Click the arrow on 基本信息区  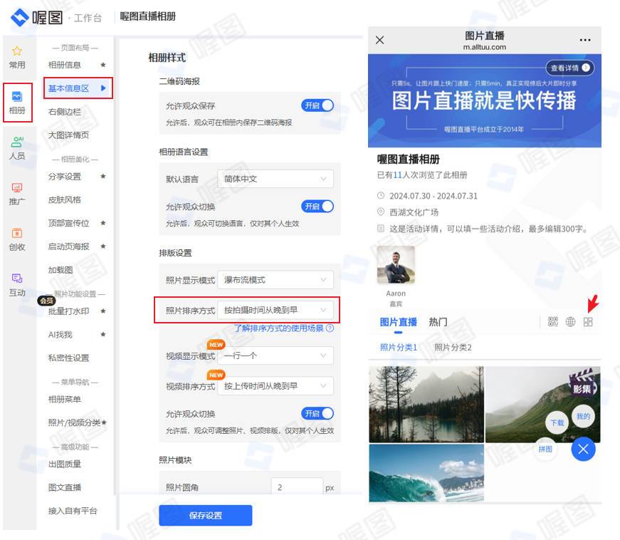pyautogui.click(x=104, y=88)
